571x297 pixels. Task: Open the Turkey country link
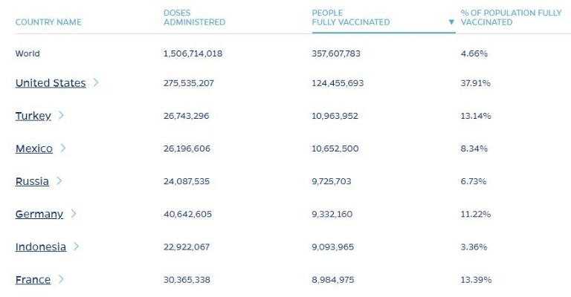pos(33,116)
